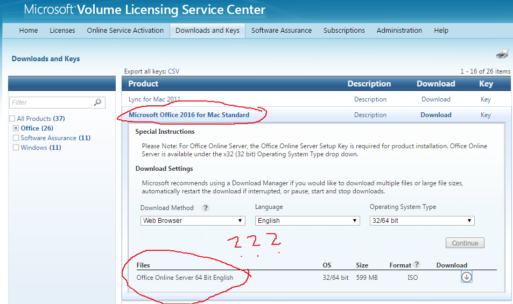Open the Language dropdown
513x304 pixels.
(307, 221)
